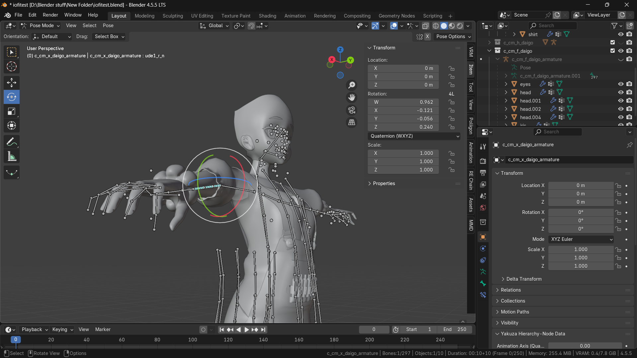Image resolution: width=637 pixels, height=358 pixels.
Task: Lock the rotation W value
Action: coord(451,102)
